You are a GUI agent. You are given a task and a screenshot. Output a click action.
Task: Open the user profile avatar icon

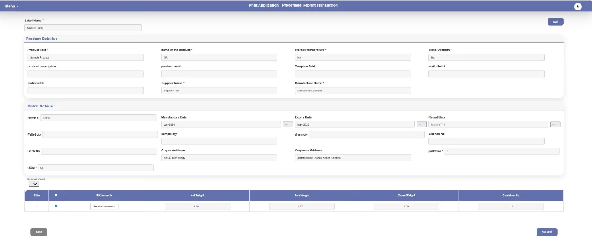click(x=578, y=6)
